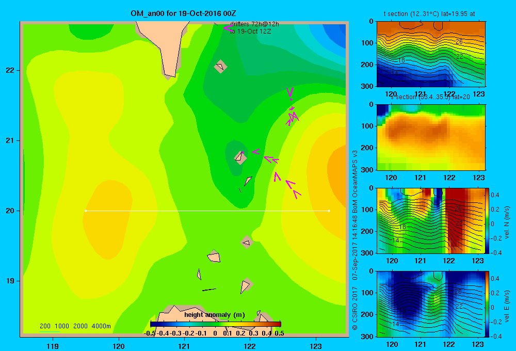Screen dimensions: 516x351
Task: Click the 0.4 label on the vel. N scale
Action: [495, 195]
